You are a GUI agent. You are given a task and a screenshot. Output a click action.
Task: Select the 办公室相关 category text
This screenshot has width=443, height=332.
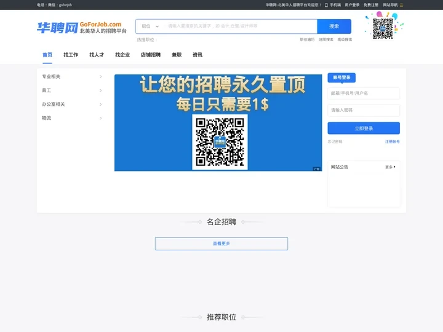click(x=54, y=105)
